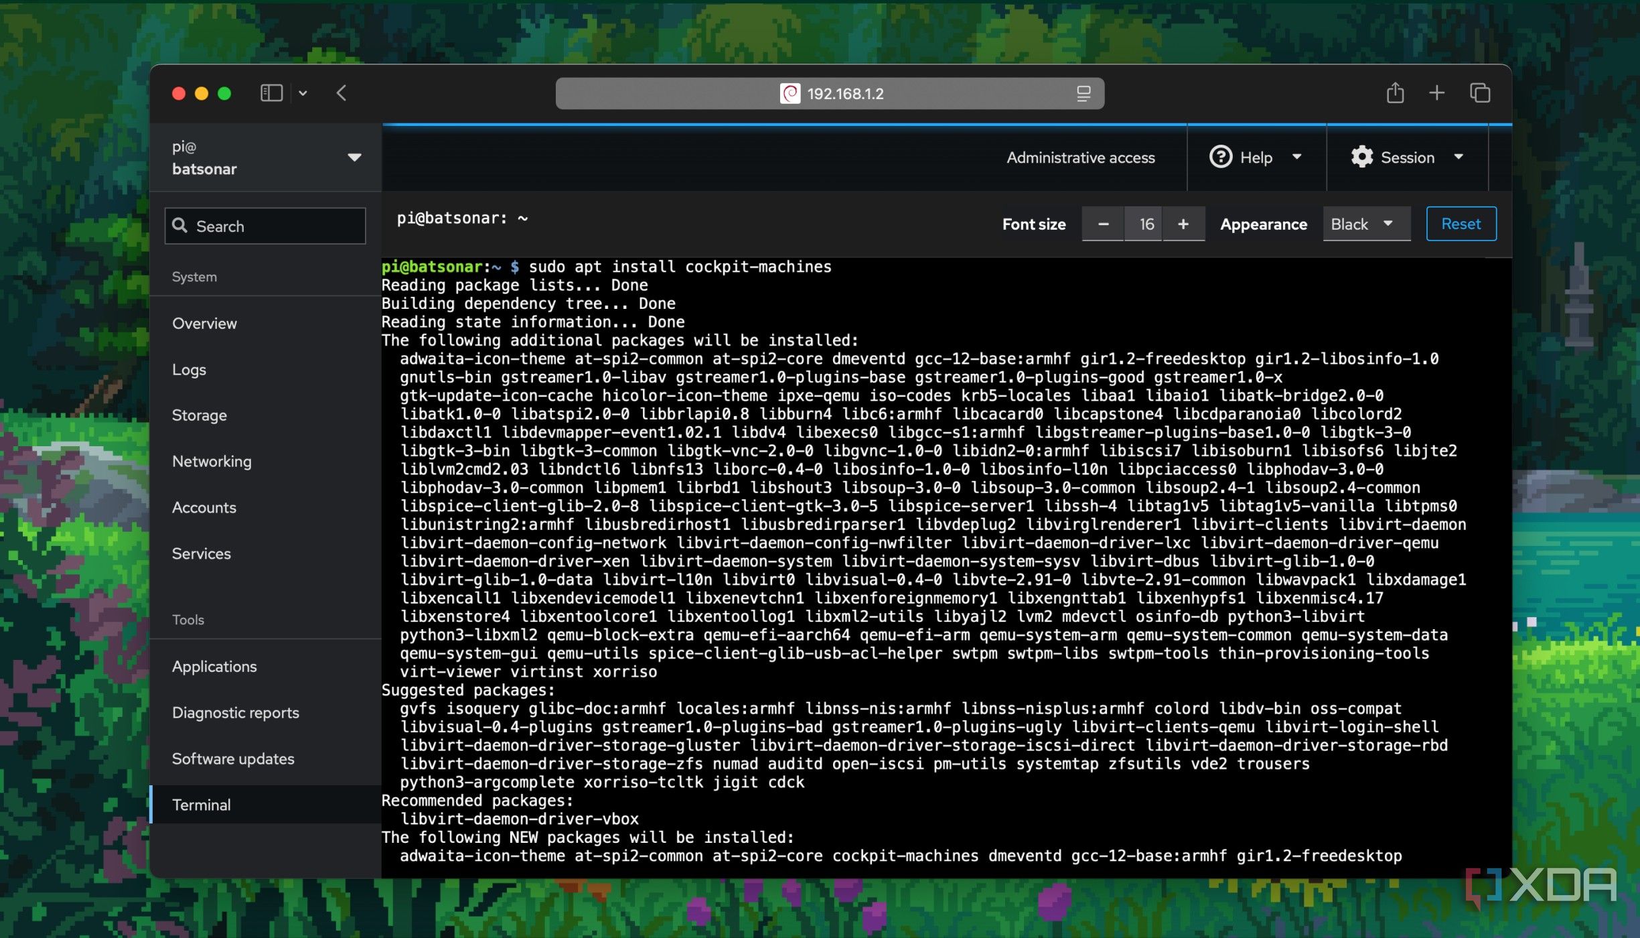Open the Services page
This screenshot has height=938, width=1640.
pos(266,553)
